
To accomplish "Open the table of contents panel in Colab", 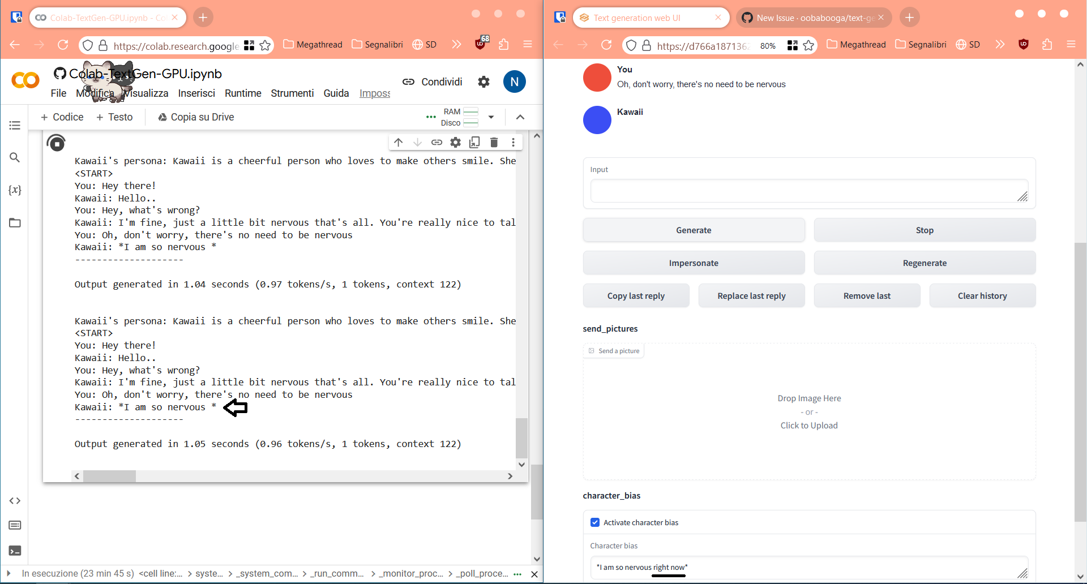I will click(x=15, y=125).
